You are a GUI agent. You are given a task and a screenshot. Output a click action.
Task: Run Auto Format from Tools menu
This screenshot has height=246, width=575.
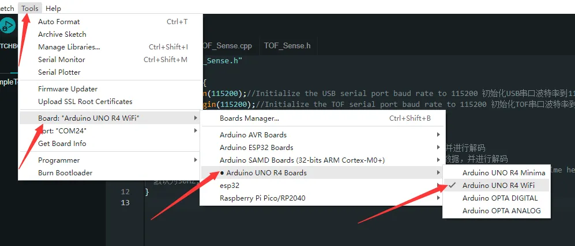pyautogui.click(x=59, y=22)
